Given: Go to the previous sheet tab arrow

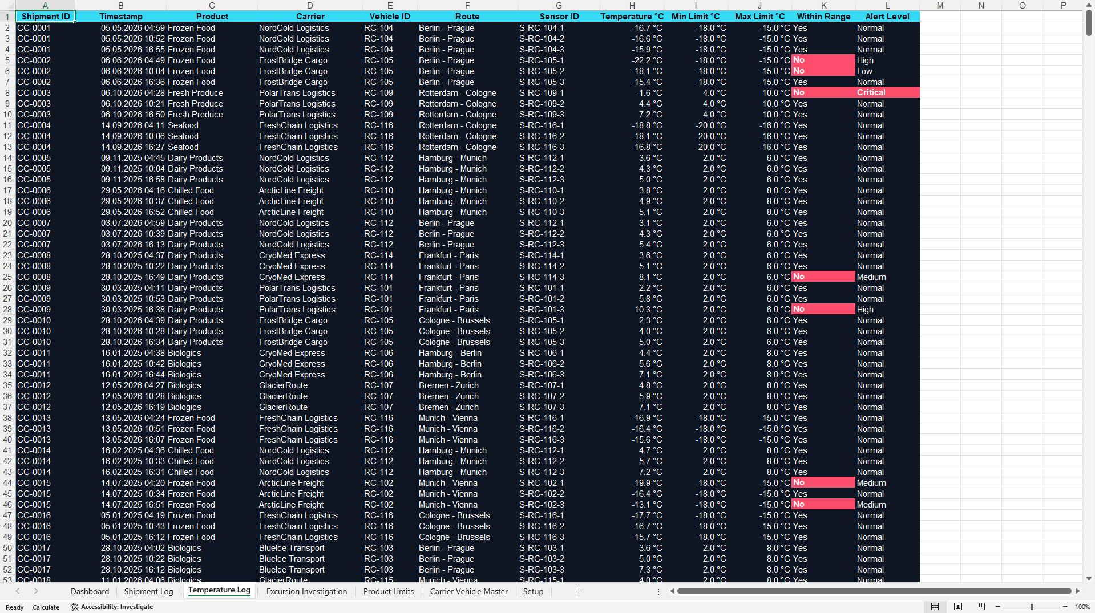Looking at the screenshot, I should pos(18,591).
